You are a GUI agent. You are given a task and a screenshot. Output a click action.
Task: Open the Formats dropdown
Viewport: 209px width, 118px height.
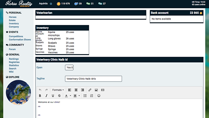pos(58,90)
